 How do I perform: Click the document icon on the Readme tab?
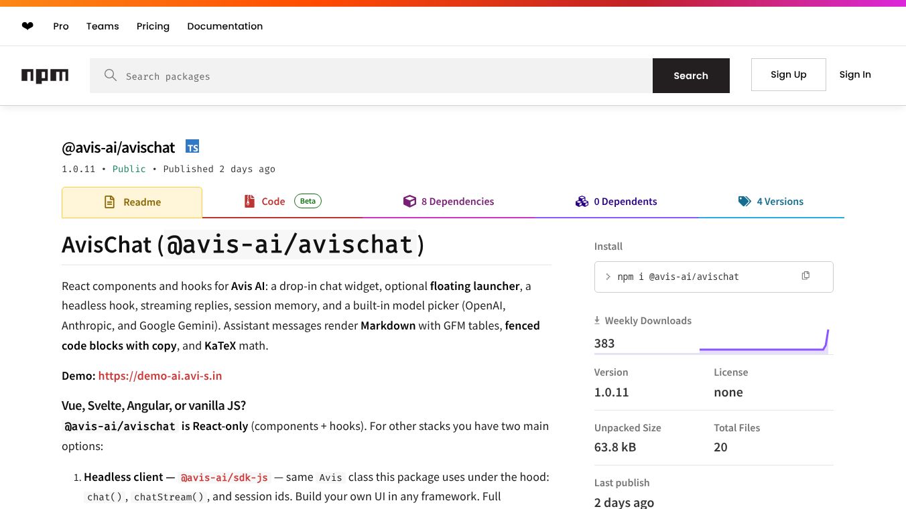109,202
